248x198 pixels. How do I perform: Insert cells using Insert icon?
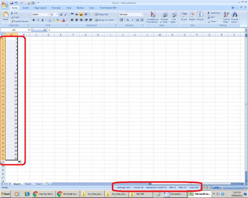coord(184,15)
